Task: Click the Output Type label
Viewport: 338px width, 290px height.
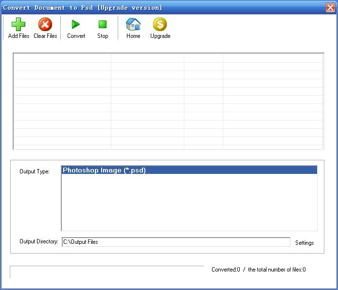Action: 35,171
